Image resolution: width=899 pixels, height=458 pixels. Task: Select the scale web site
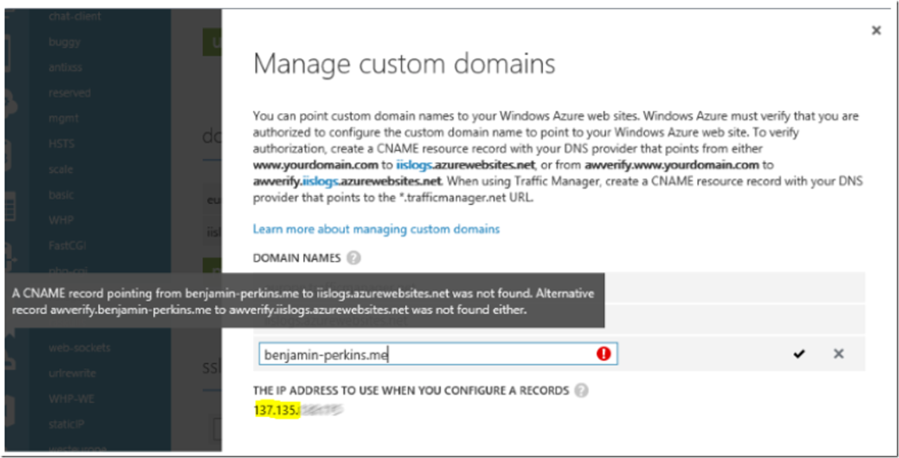pos(61,169)
